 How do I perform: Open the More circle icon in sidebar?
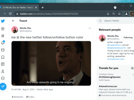tap(3, 78)
